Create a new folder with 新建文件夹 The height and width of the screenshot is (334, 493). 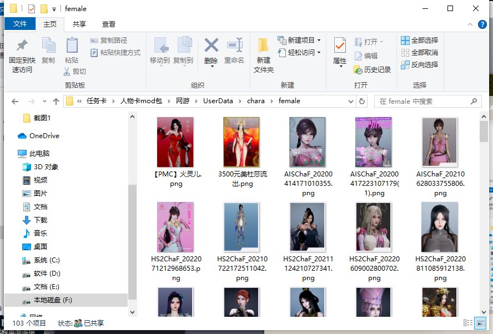[x=264, y=55]
